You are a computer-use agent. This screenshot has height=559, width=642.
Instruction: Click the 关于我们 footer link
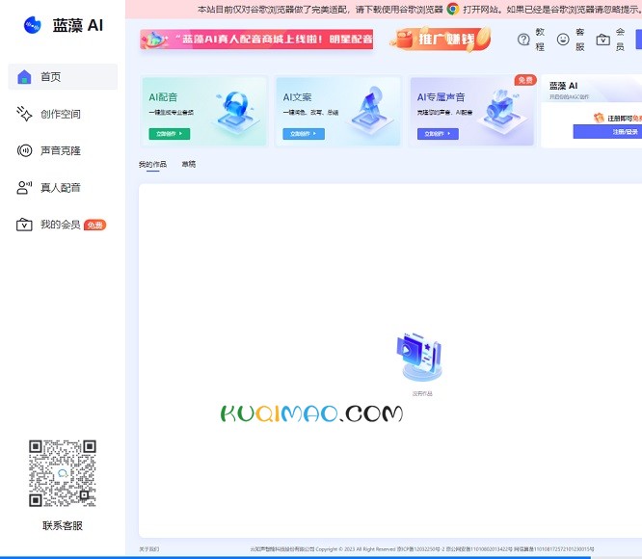coord(149,549)
